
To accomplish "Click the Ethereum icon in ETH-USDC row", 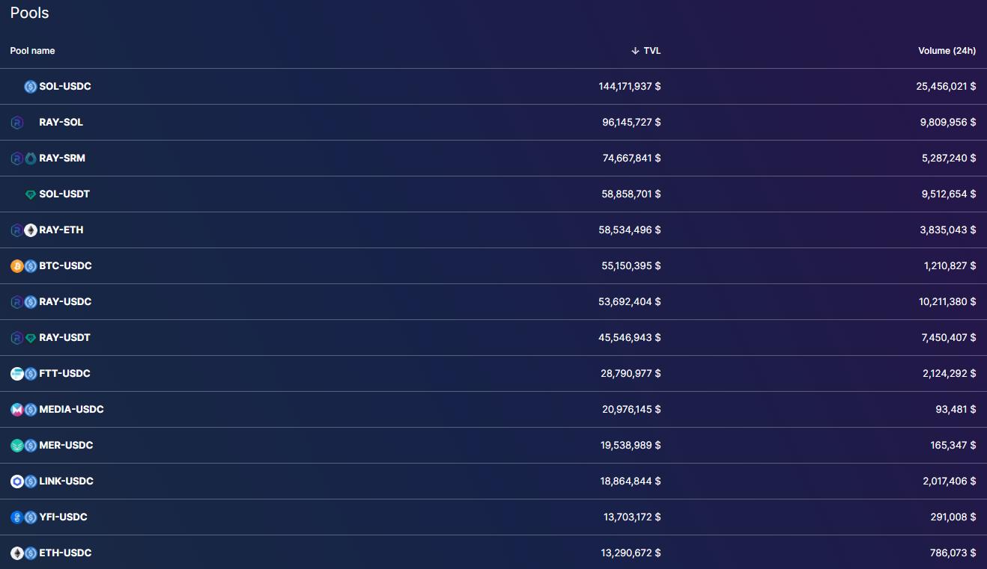I will 16,553.
